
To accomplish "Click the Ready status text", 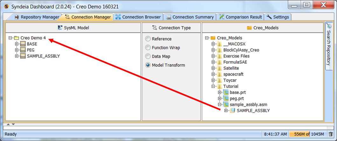I will [x=11, y=134].
